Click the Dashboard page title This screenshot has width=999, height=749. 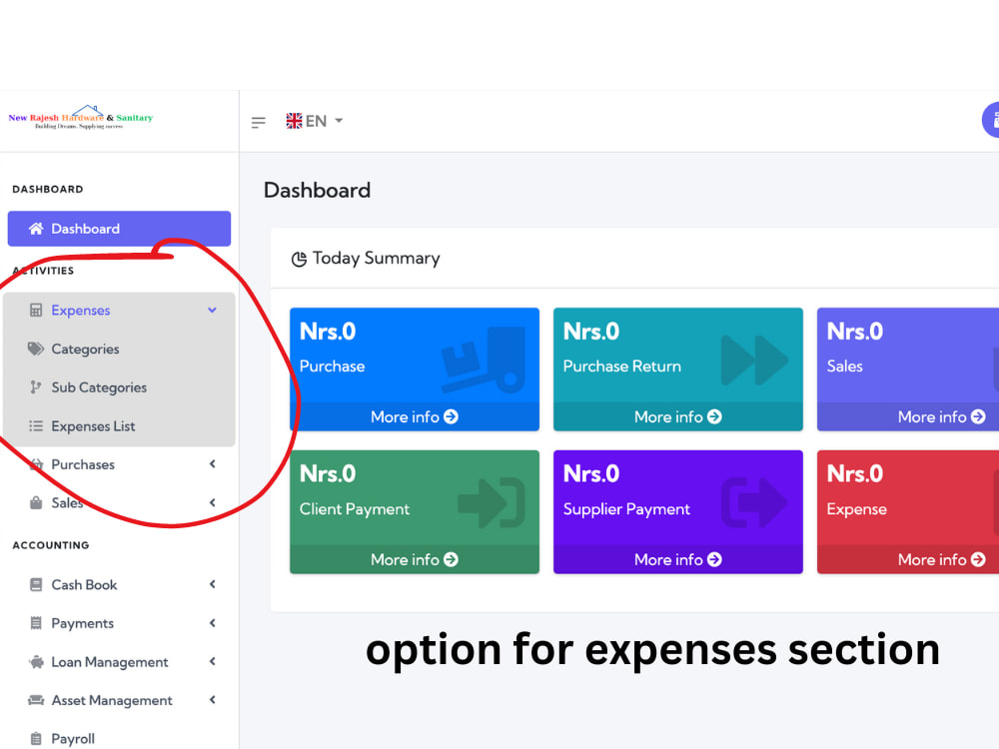[317, 191]
